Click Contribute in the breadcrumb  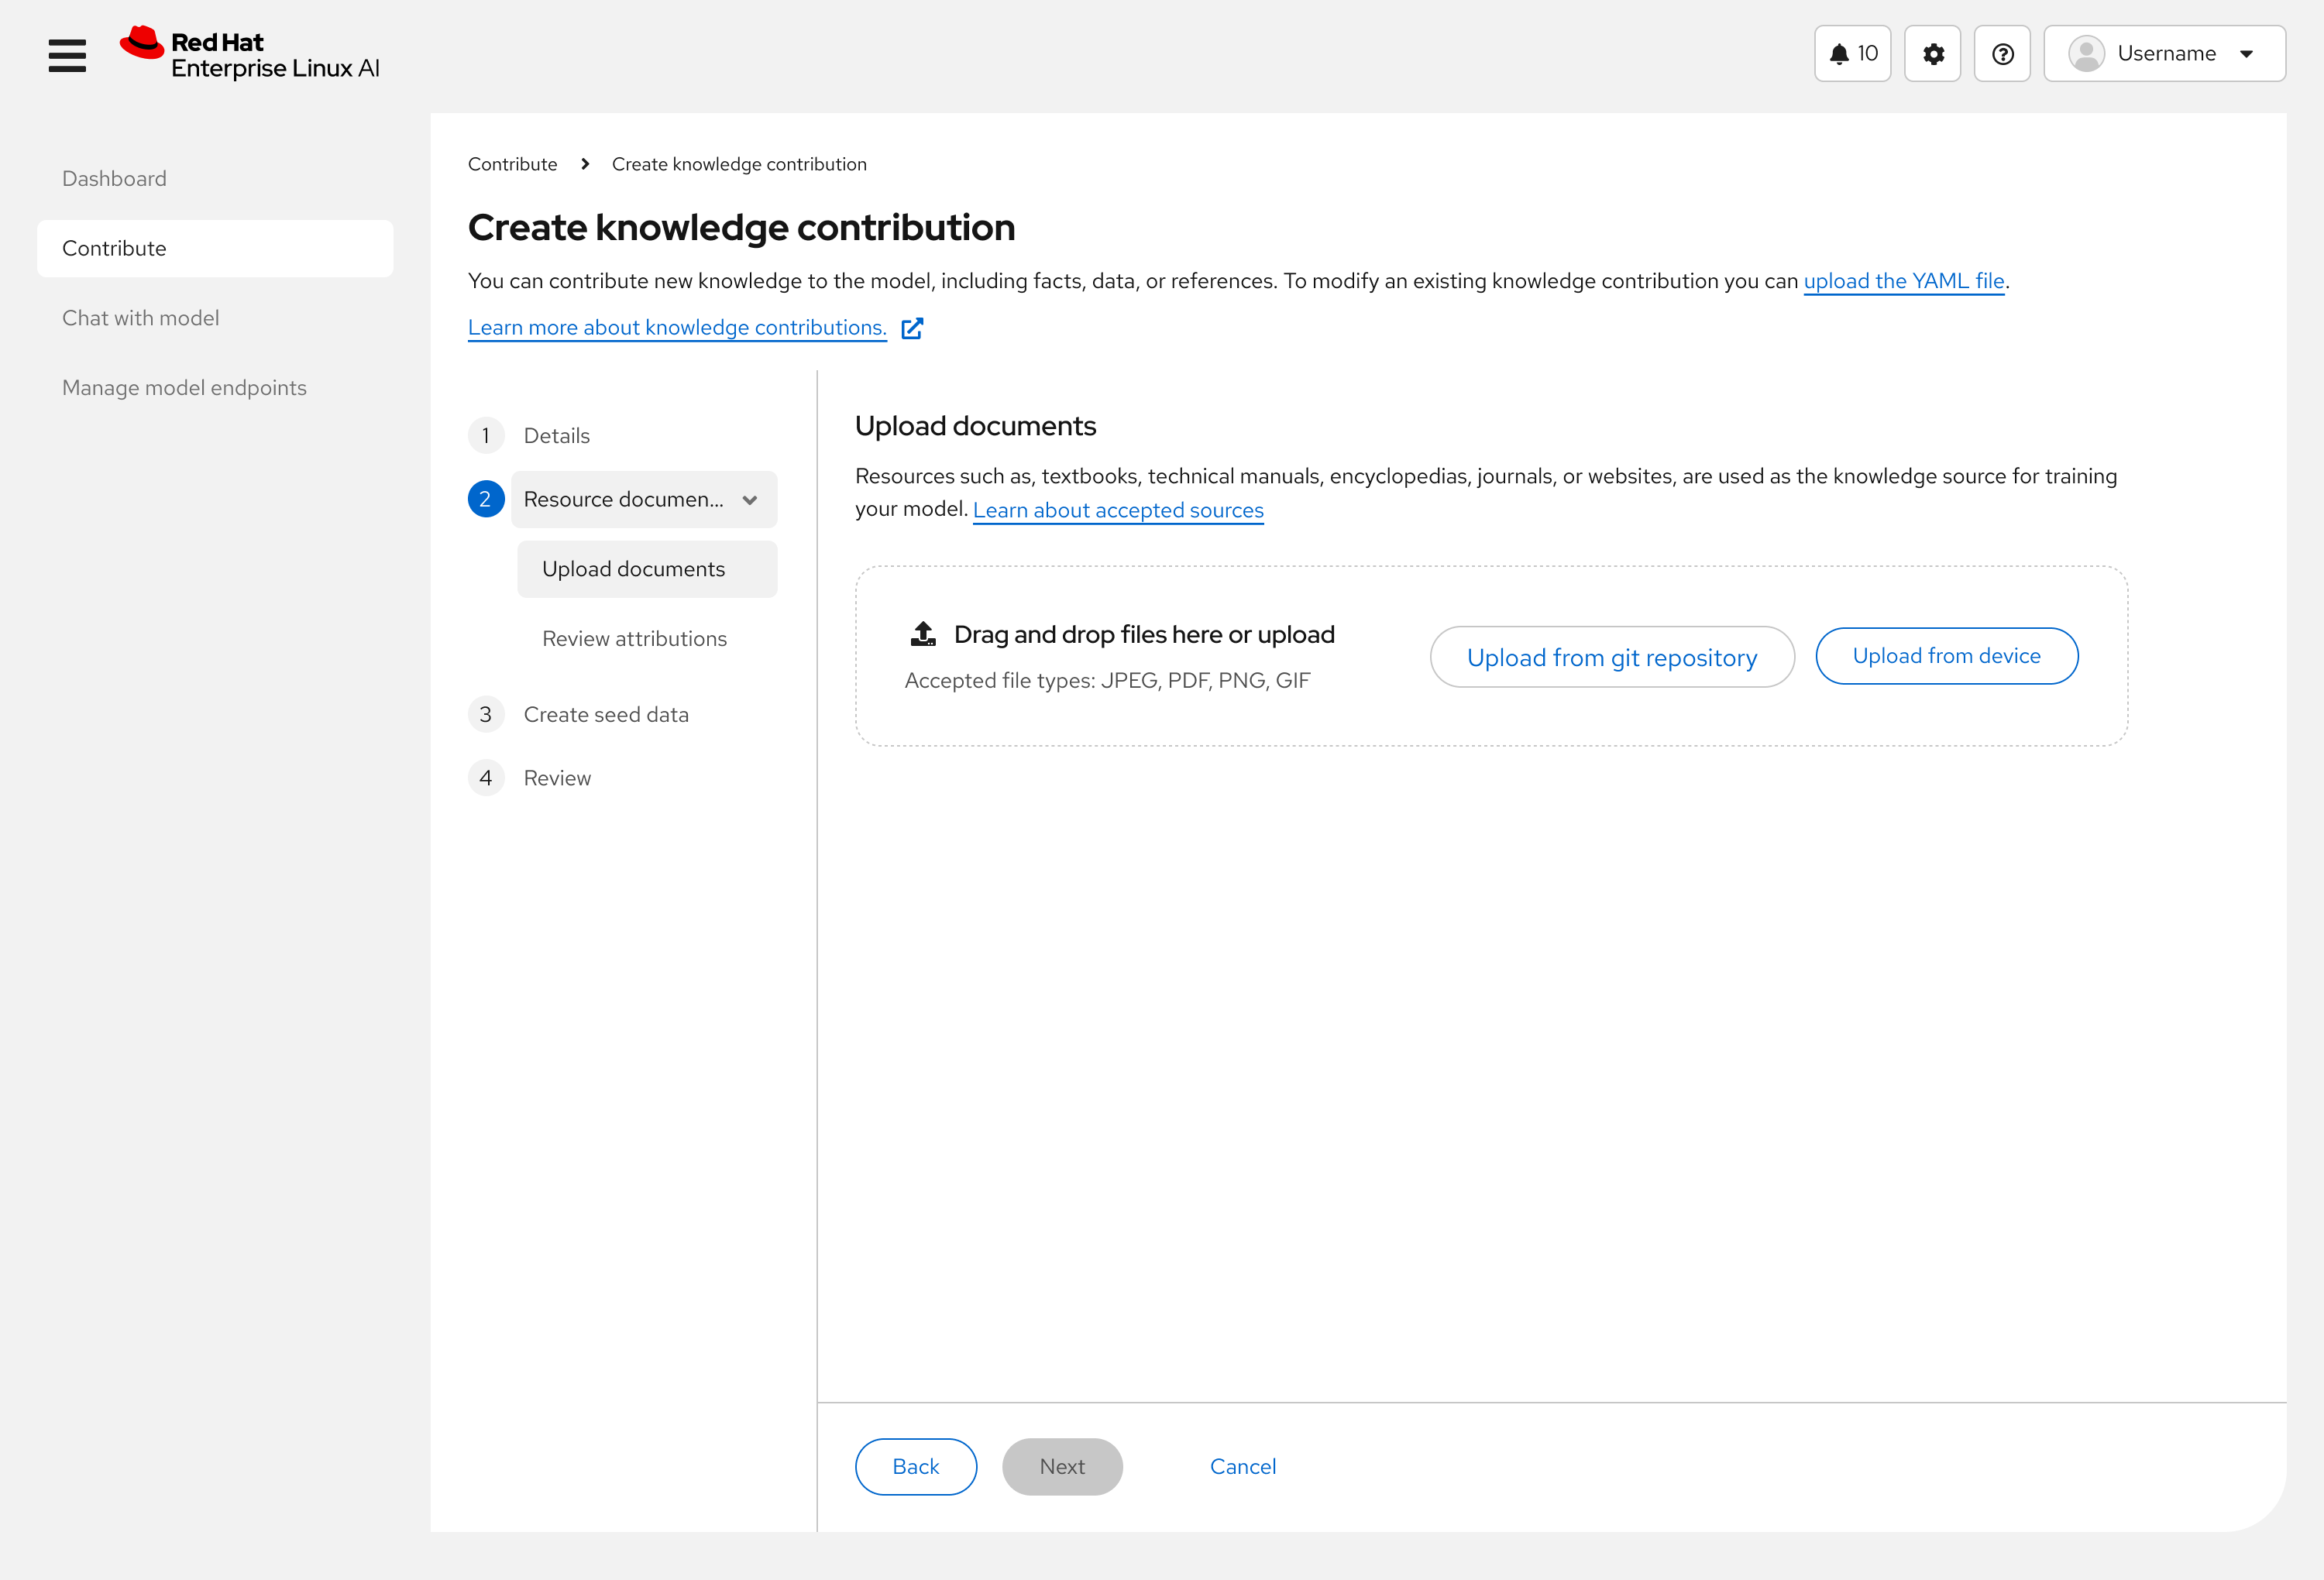click(x=512, y=164)
